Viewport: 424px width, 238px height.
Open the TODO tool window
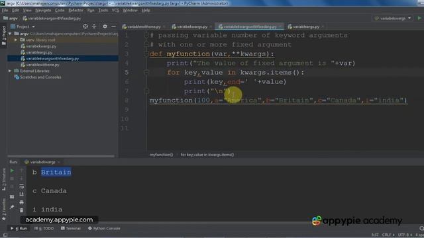coord(44,228)
